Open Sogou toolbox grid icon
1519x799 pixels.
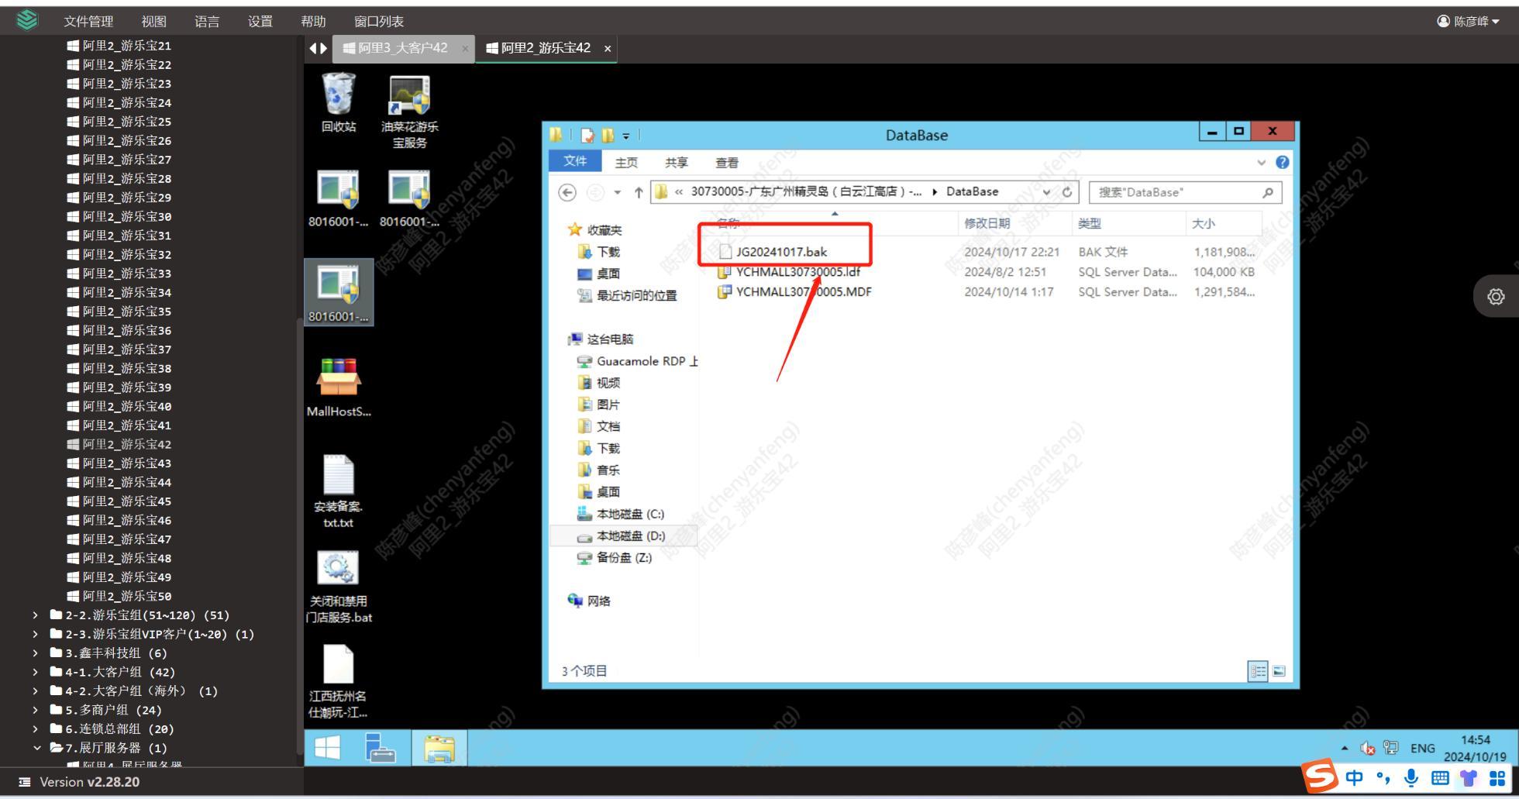(1497, 778)
